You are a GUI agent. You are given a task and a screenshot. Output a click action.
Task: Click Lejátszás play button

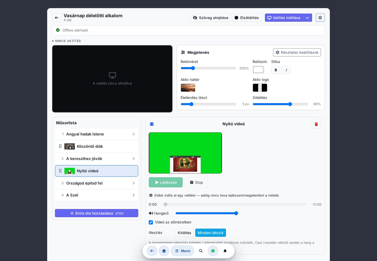click(166, 182)
